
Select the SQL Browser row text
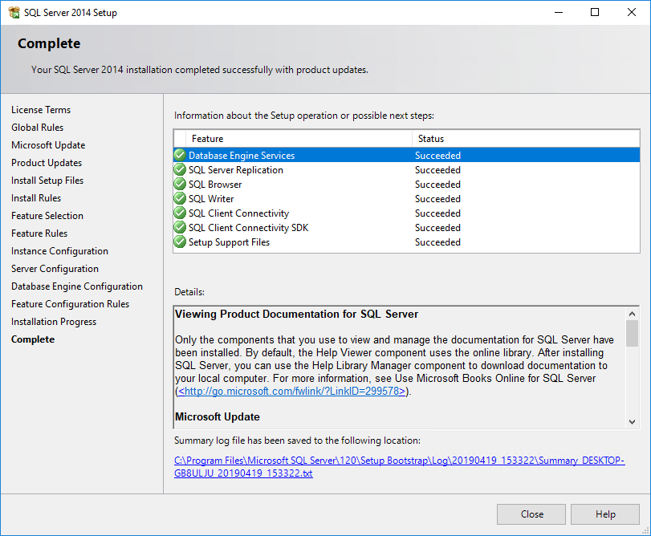(215, 185)
